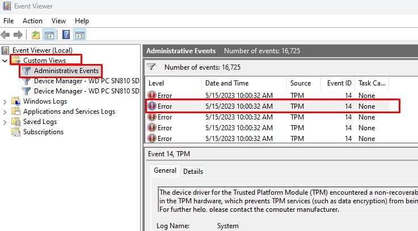Sort by the Event ID column header

(x=338, y=83)
